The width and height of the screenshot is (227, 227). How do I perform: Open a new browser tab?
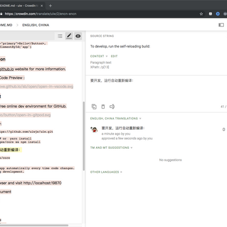pyautogui.click(x=50, y=6)
